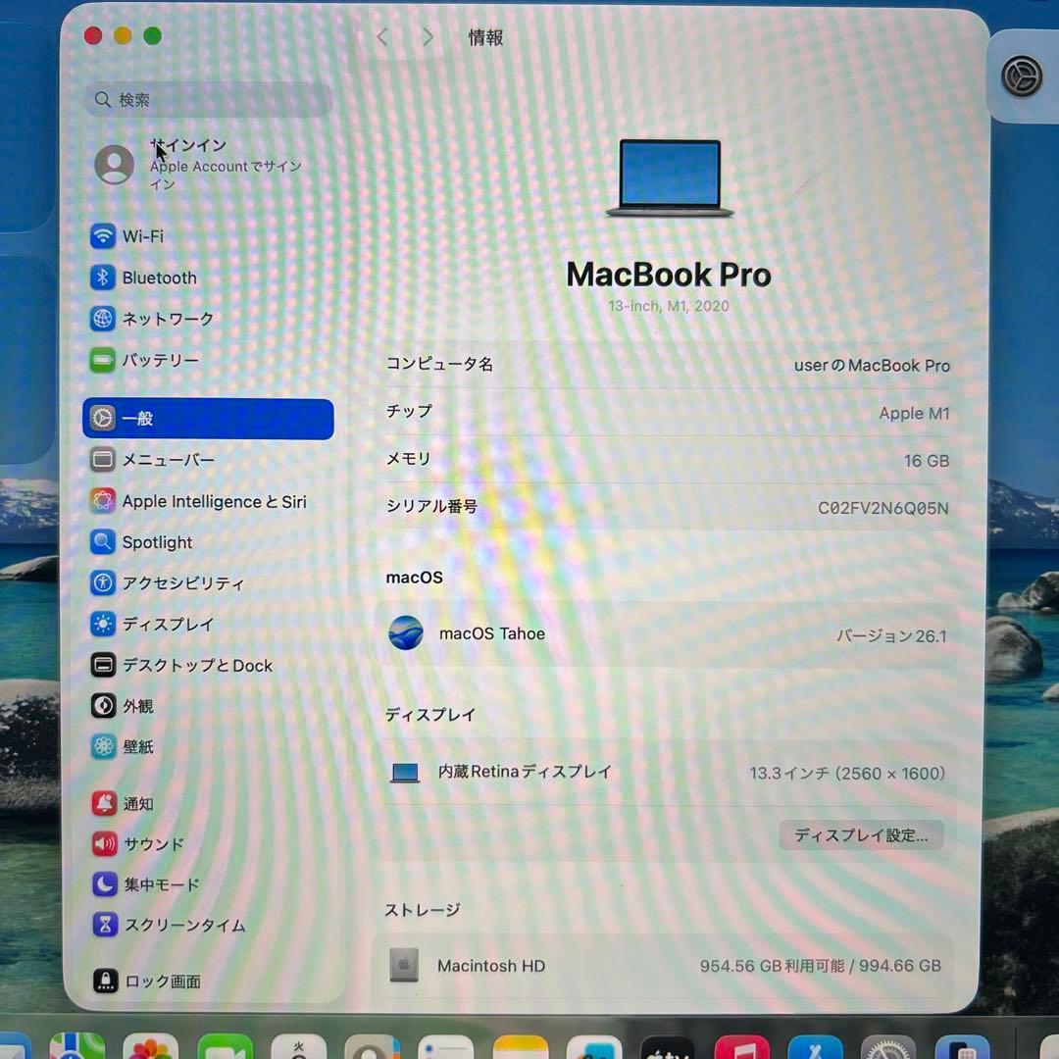Click the ディスプレイ settings icon
The width and height of the screenshot is (1059, 1059).
103,624
